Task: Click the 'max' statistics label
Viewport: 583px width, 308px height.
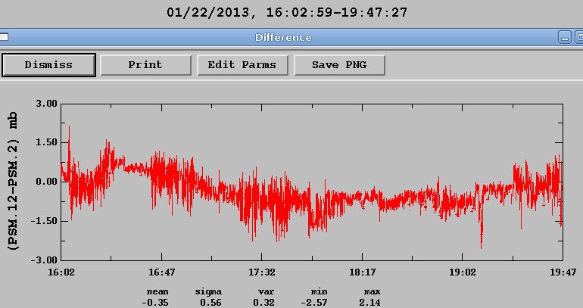Action: point(373,292)
